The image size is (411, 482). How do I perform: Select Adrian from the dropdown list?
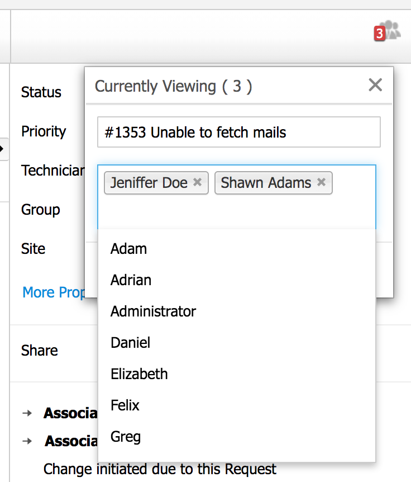(131, 280)
